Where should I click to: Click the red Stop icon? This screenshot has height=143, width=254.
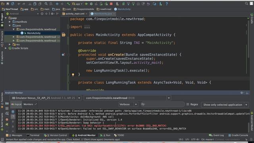tap(111, 4)
